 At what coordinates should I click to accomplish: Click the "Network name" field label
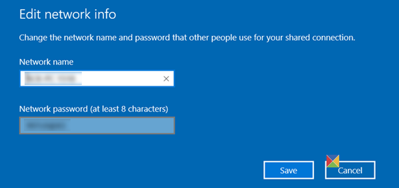[x=46, y=62]
